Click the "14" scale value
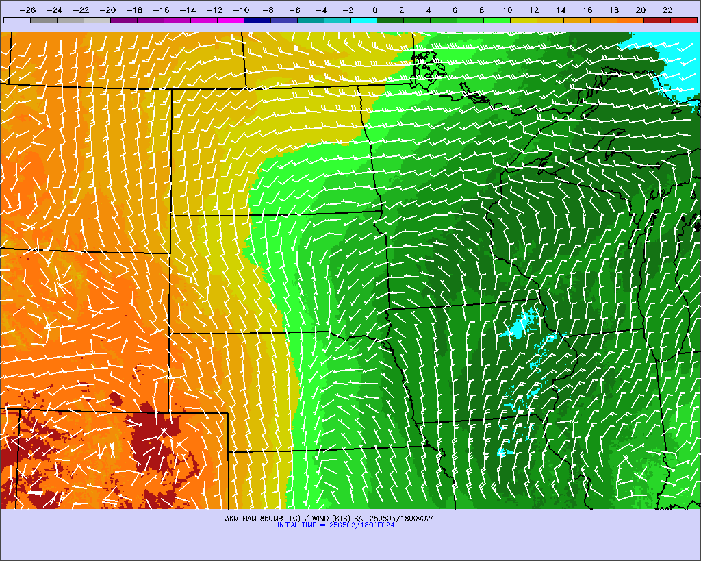Screen dimensions: 701x561 tap(561, 10)
